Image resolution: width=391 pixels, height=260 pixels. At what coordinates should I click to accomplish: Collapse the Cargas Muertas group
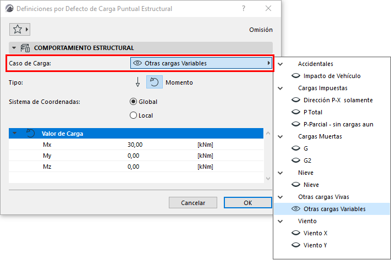[x=280, y=136]
